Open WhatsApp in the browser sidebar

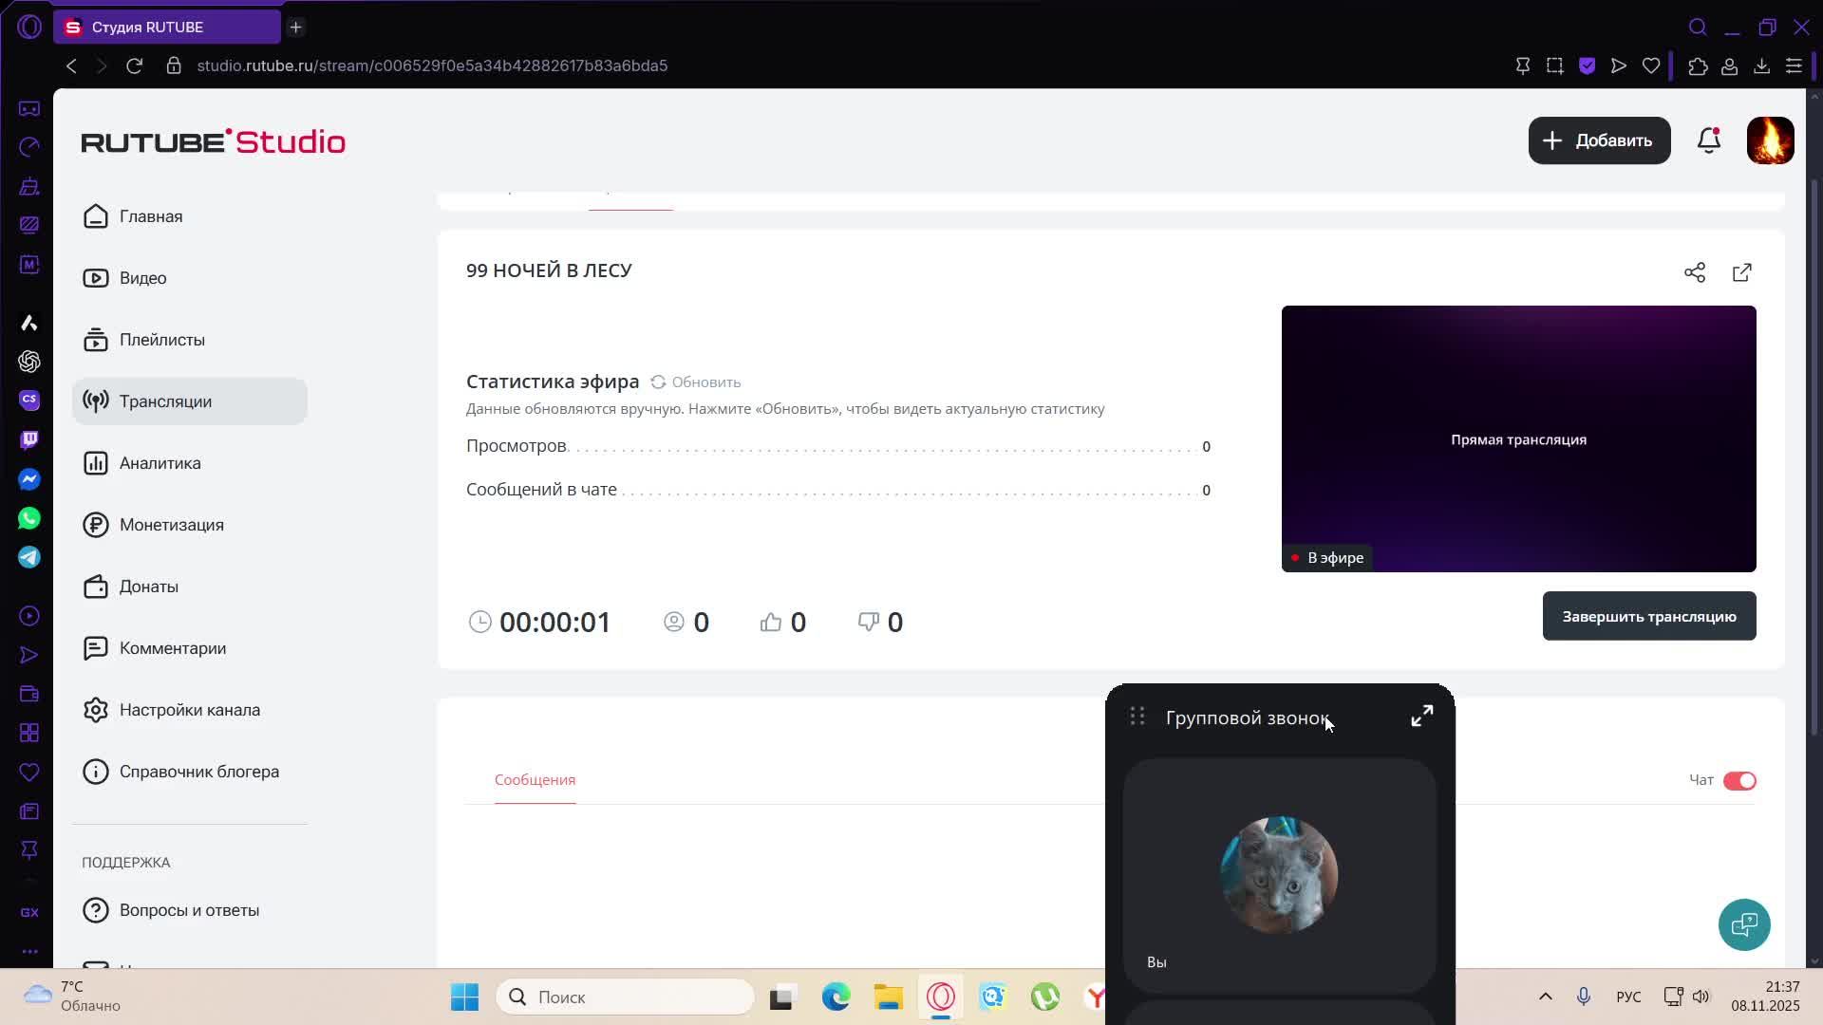(29, 518)
